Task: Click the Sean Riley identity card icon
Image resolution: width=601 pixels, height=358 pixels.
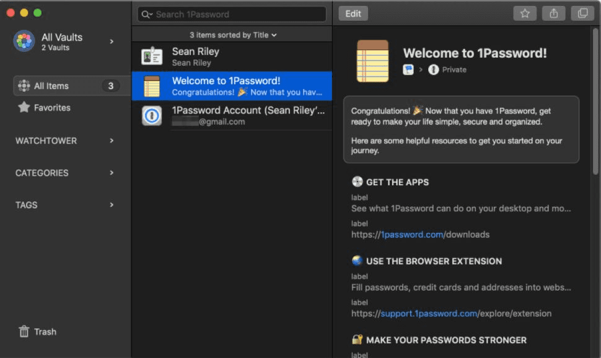Action: (x=152, y=56)
